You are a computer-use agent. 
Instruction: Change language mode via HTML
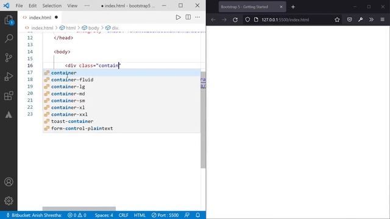coord(140,215)
